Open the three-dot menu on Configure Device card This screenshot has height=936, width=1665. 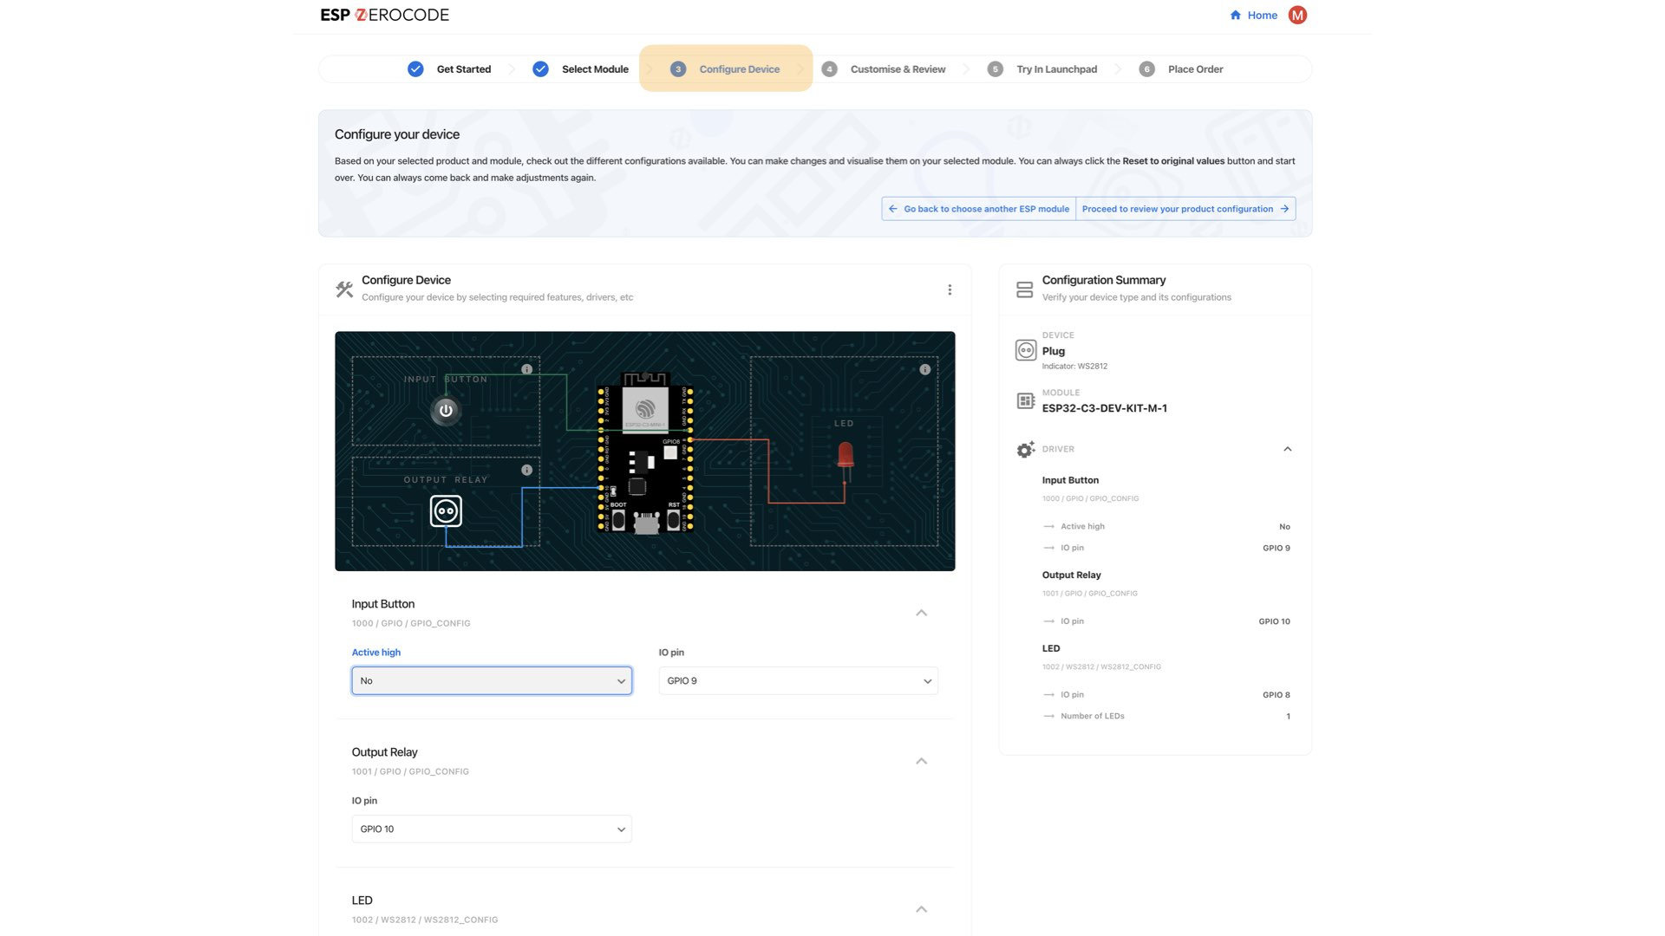click(x=950, y=289)
